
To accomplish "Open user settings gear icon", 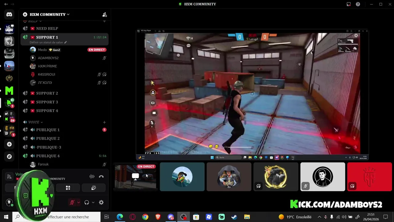I will coord(101,202).
